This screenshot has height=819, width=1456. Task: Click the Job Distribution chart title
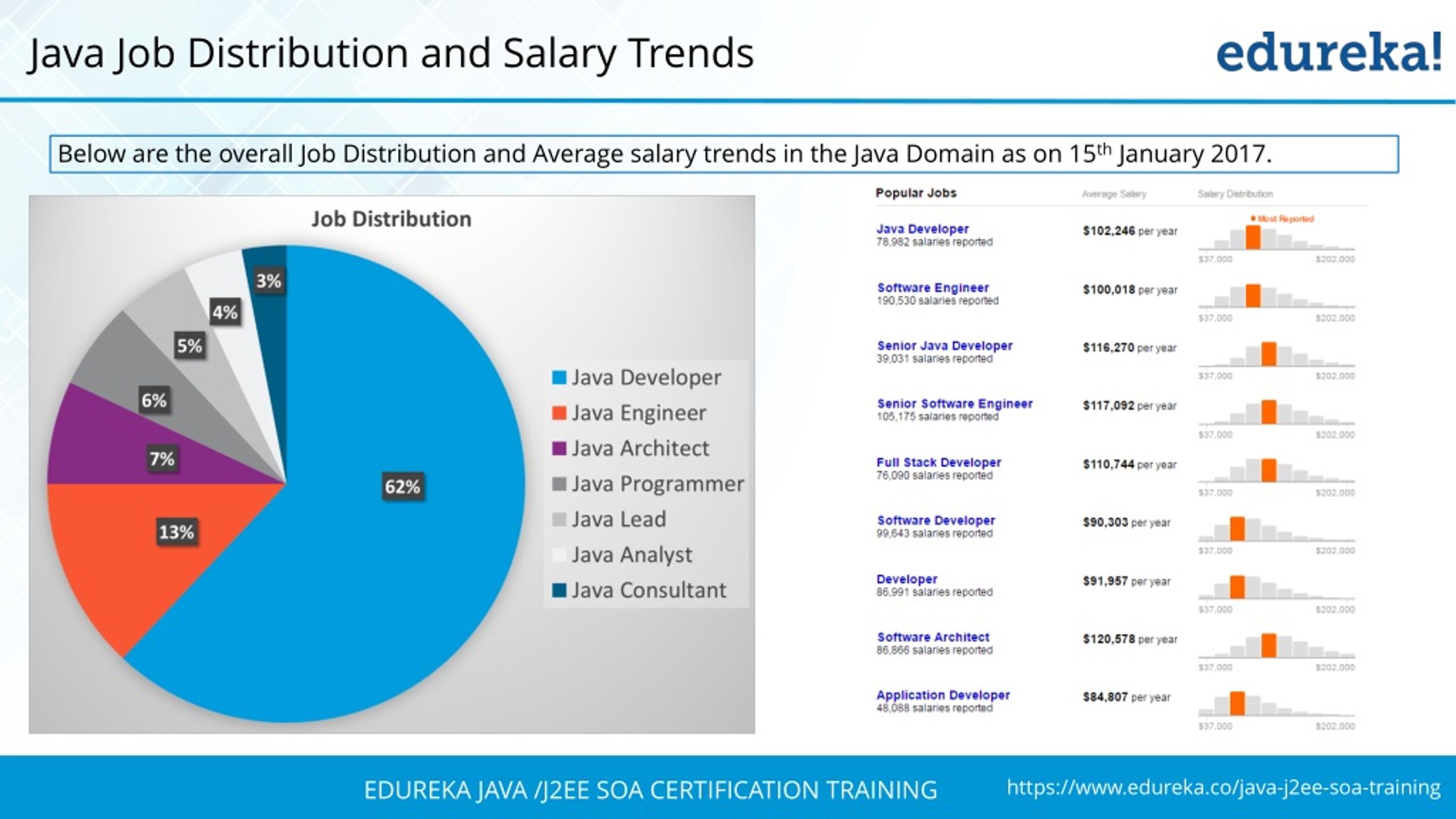pos(391,219)
